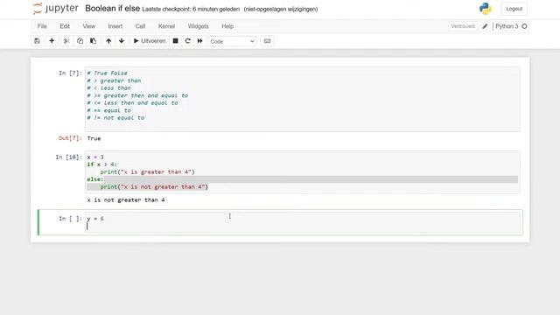Click the comment line '# != not equal to'
The width and height of the screenshot is (560, 315).
[115, 118]
